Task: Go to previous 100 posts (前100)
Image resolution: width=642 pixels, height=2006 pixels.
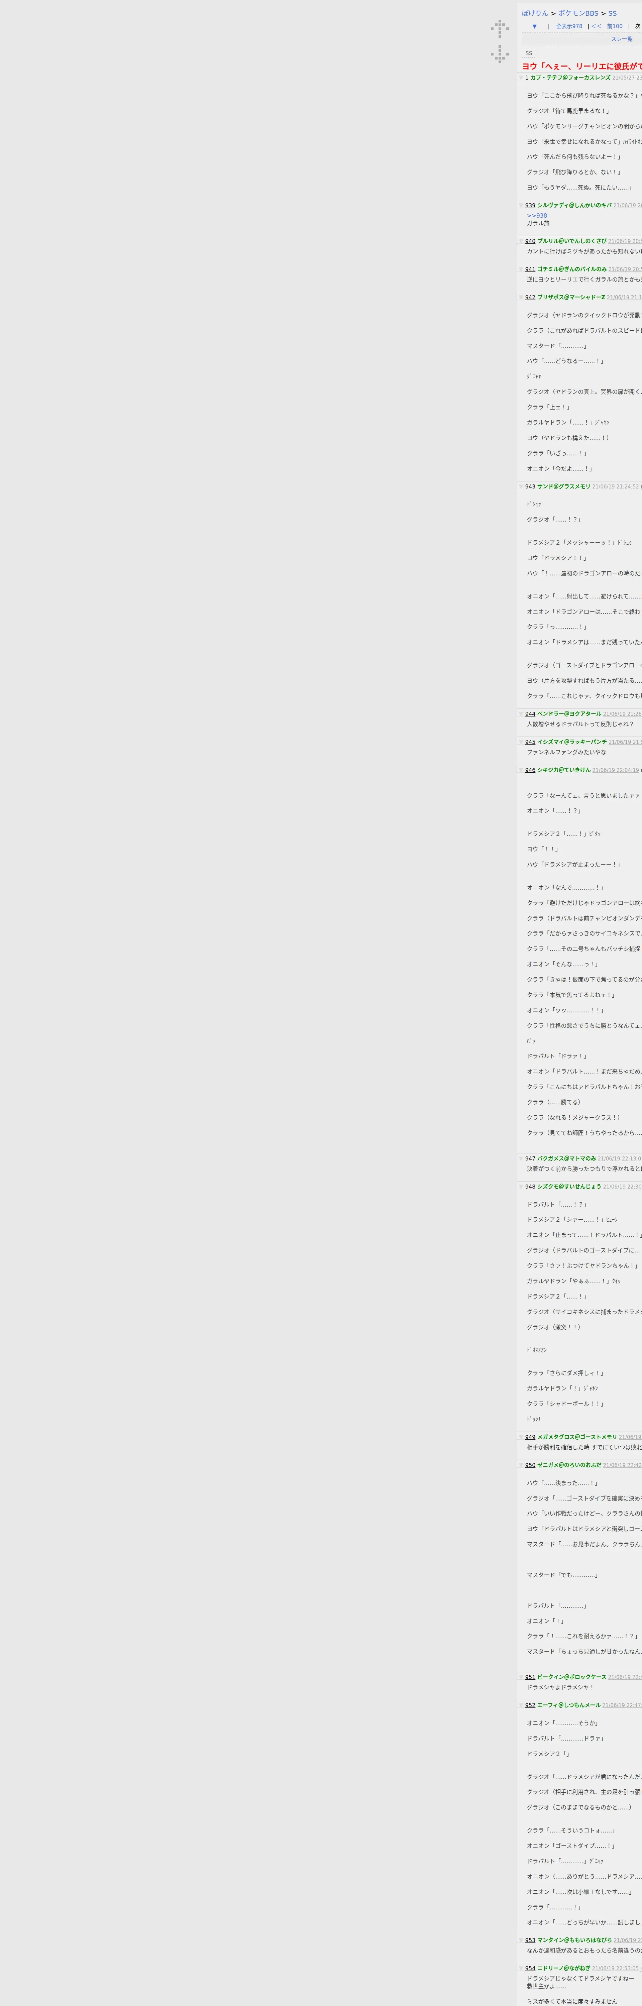Action: pyautogui.click(x=615, y=26)
